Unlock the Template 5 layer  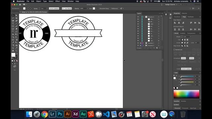point(140,43)
